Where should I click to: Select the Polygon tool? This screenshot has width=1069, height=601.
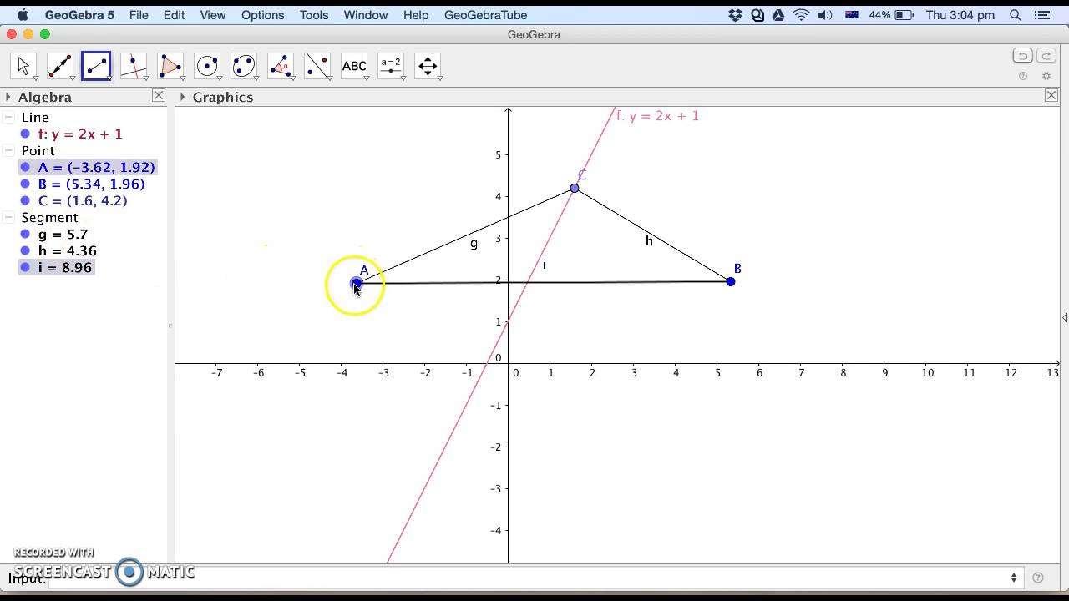tap(170, 66)
